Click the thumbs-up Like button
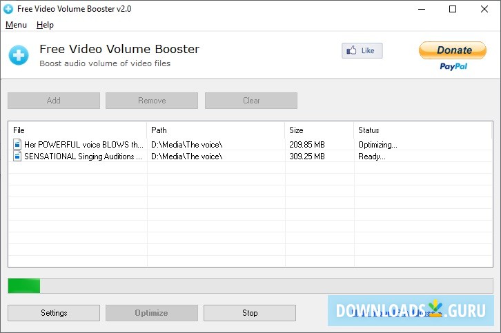The height and width of the screenshot is (333, 501). [x=362, y=50]
